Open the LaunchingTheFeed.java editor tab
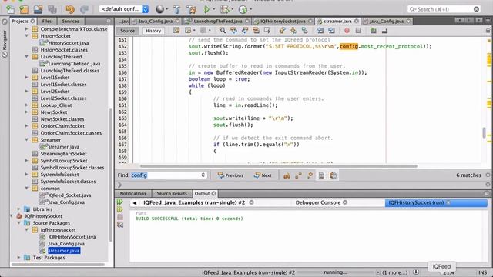 217,21
